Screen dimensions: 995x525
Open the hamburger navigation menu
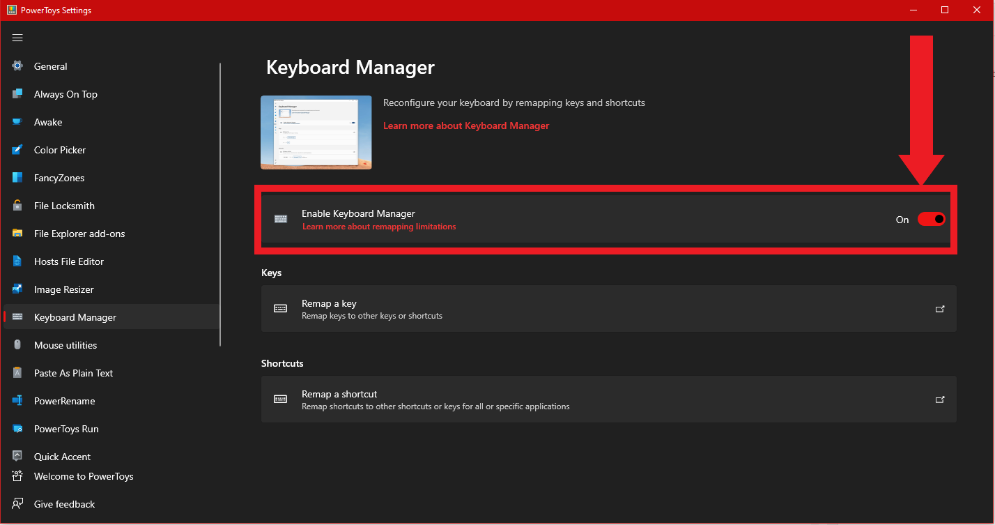(x=17, y=38)
